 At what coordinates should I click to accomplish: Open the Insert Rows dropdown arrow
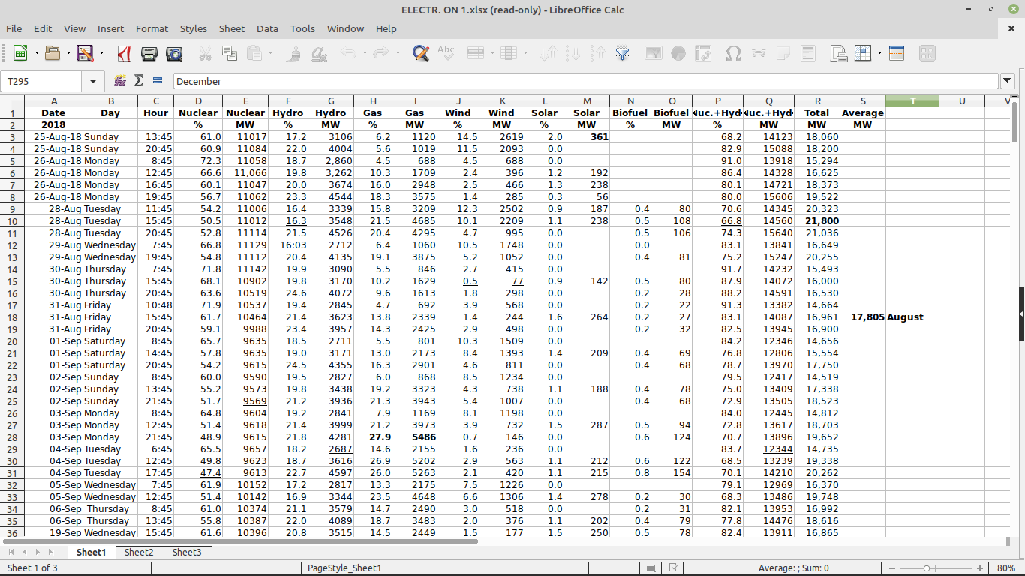[x=491, y=53]
